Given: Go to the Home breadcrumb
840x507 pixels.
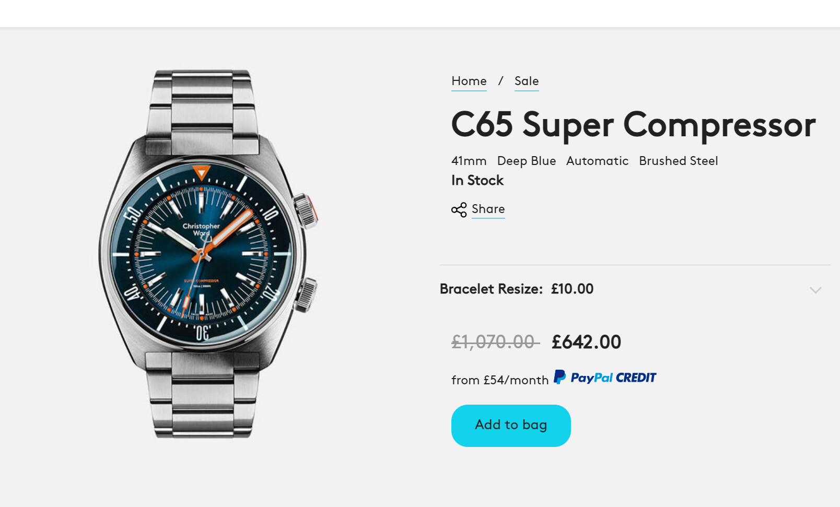Looking at the screenshot, I should pyautogui.click(x=469, y=81).
